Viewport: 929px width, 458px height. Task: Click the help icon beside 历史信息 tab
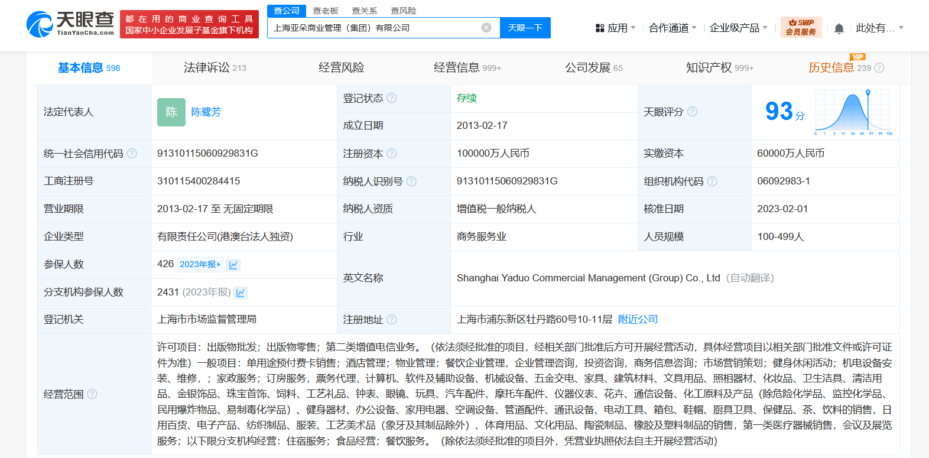pos(879,68)
